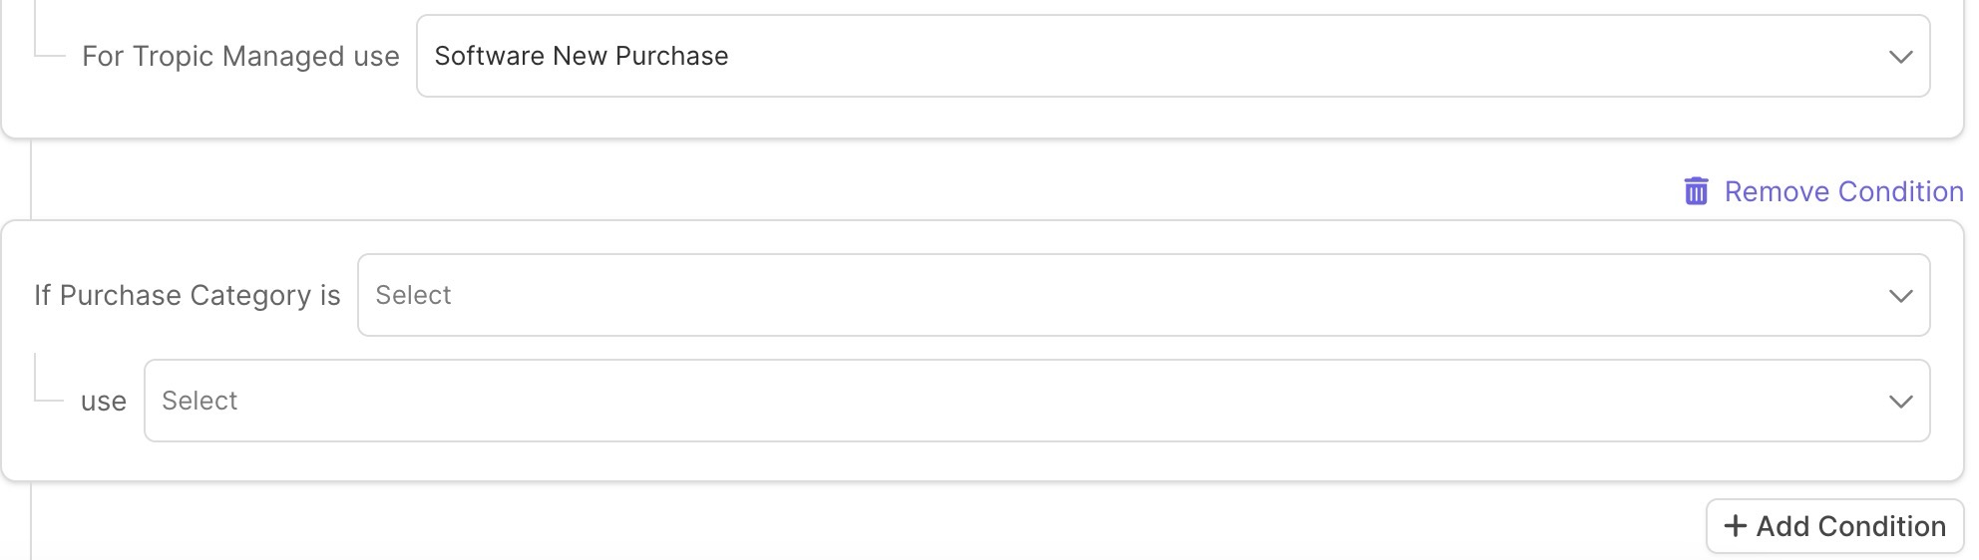Expand the If Purchase Category is dropdown
The height and width of the screenshot is (560, 1979).
tap(1144, 295)
